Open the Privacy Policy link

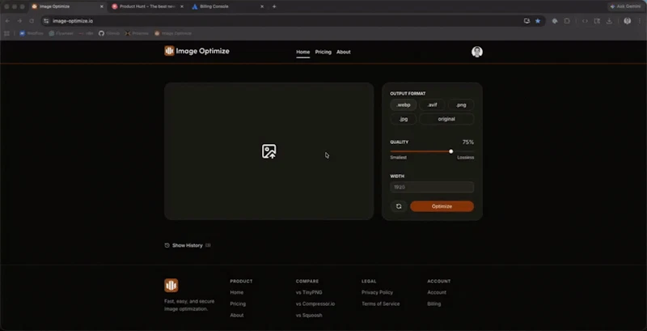[377, 292]
